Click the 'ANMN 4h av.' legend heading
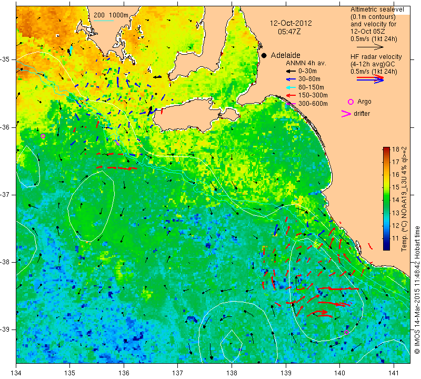This screenshot has width=421, height=379. (x=306, y=63)
